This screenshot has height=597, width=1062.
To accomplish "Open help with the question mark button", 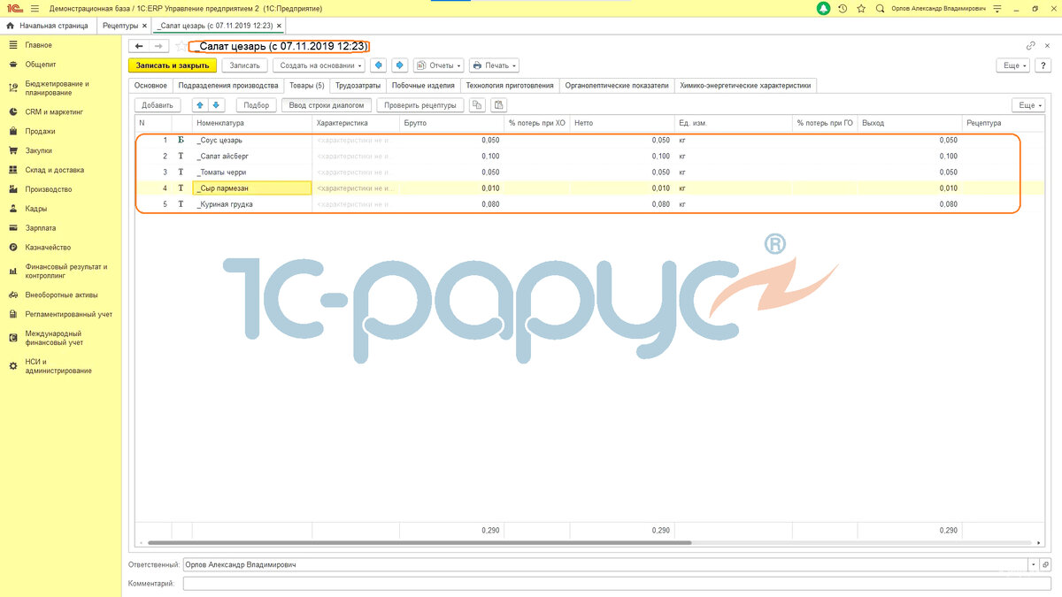I will click(x=1044, y=65).
